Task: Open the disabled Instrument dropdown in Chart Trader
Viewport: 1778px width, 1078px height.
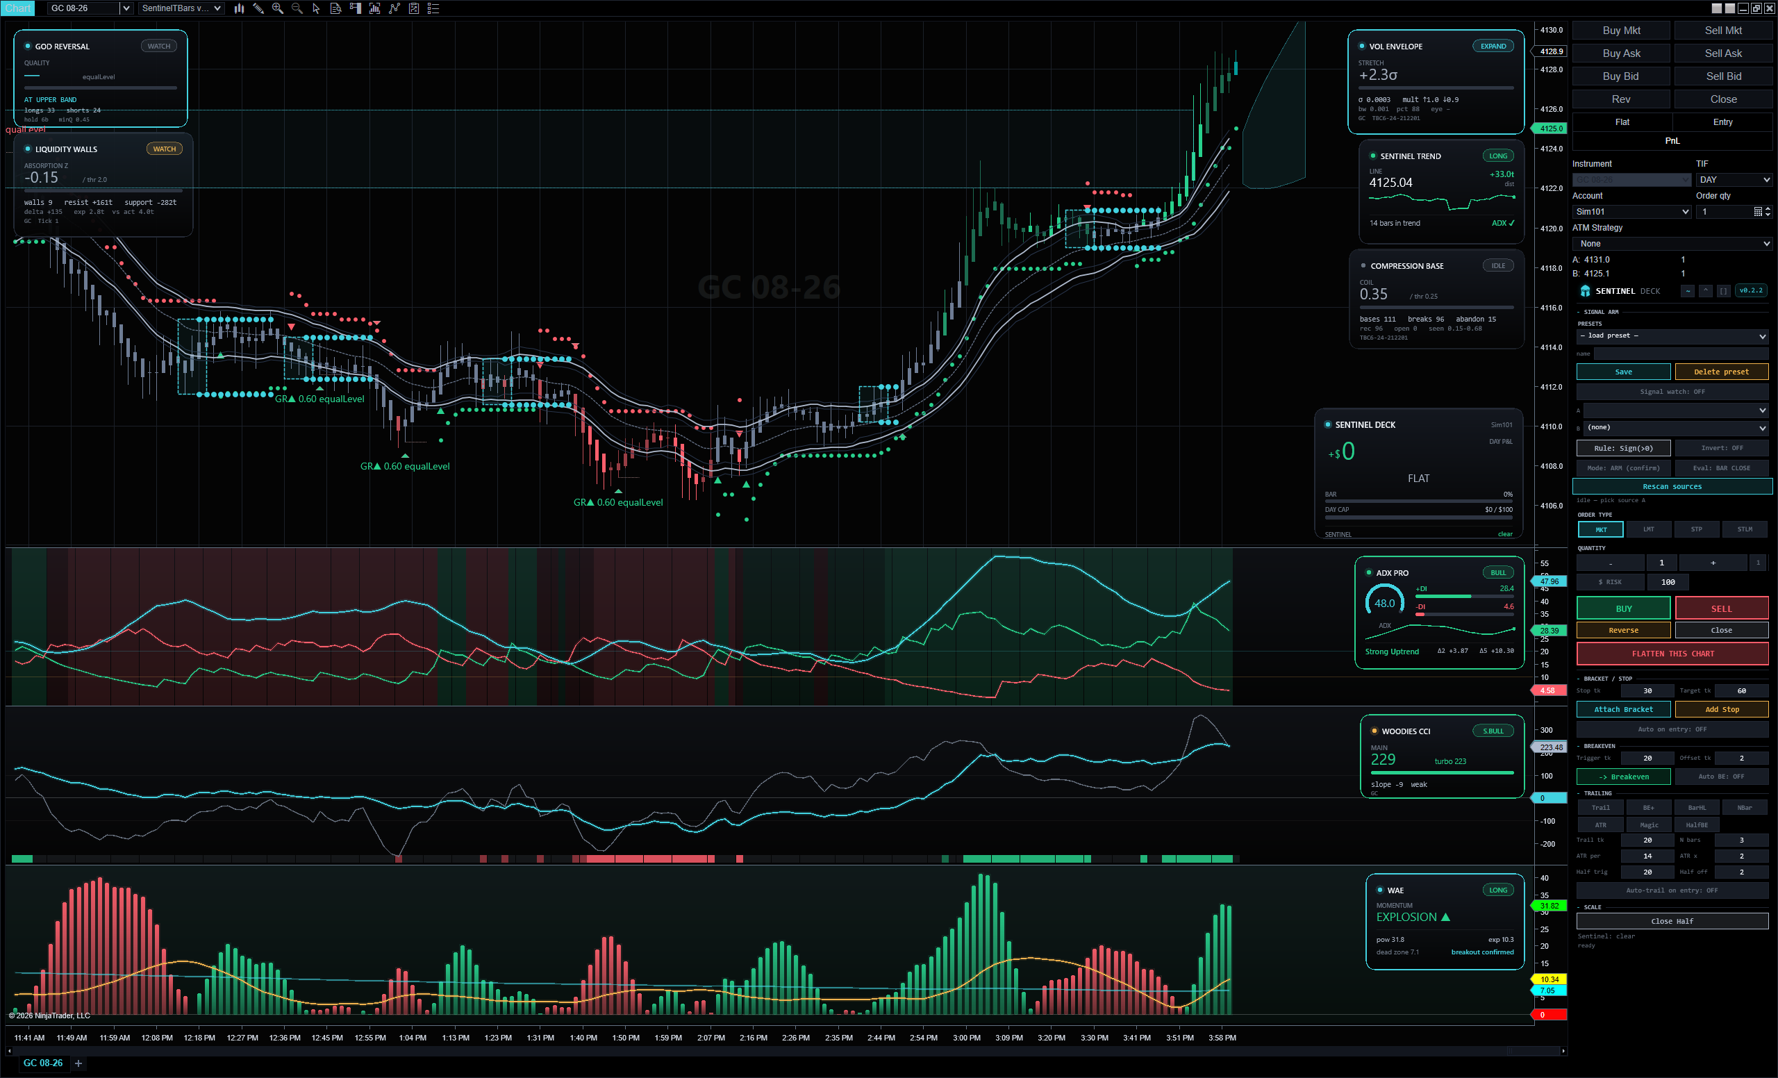Action: pos(1631,180)
